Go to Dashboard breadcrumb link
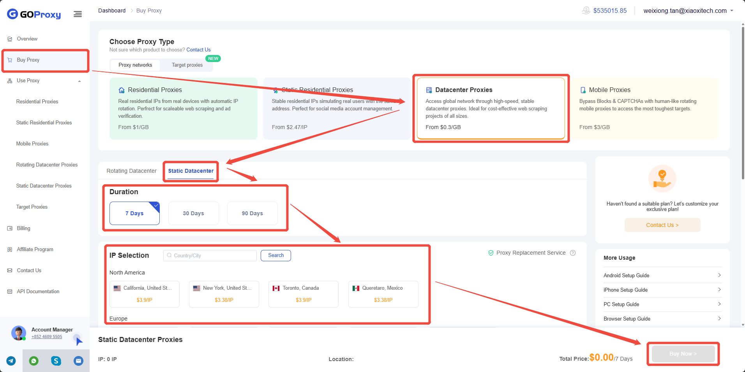745x372 pixels. 112,11
